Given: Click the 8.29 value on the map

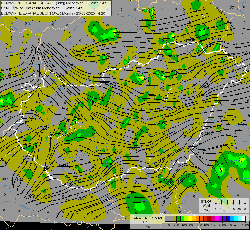Looking at the screenshot, I should pyautogui.click(x=20, y=180).
